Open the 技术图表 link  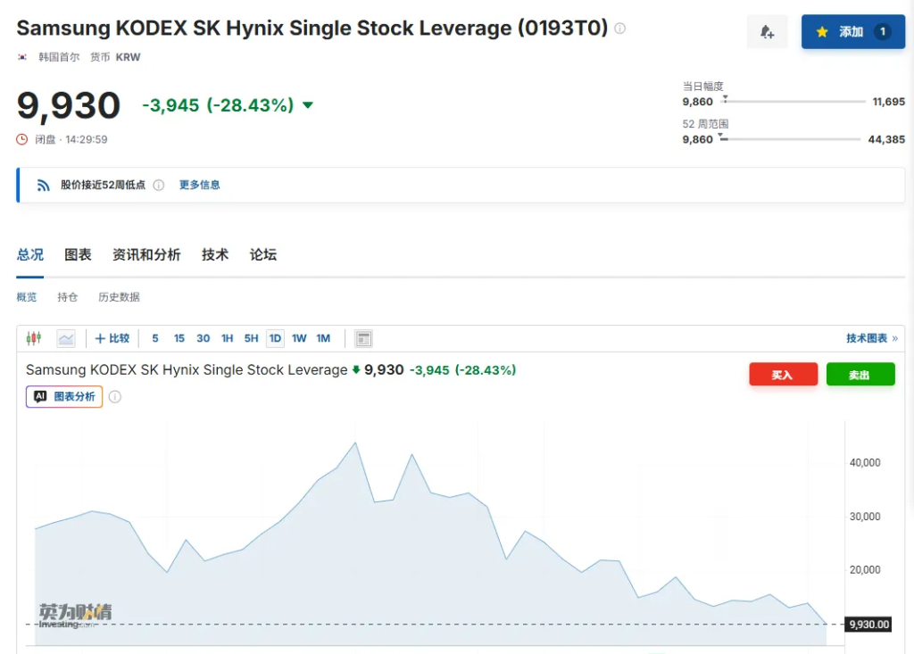click(872, 338)
